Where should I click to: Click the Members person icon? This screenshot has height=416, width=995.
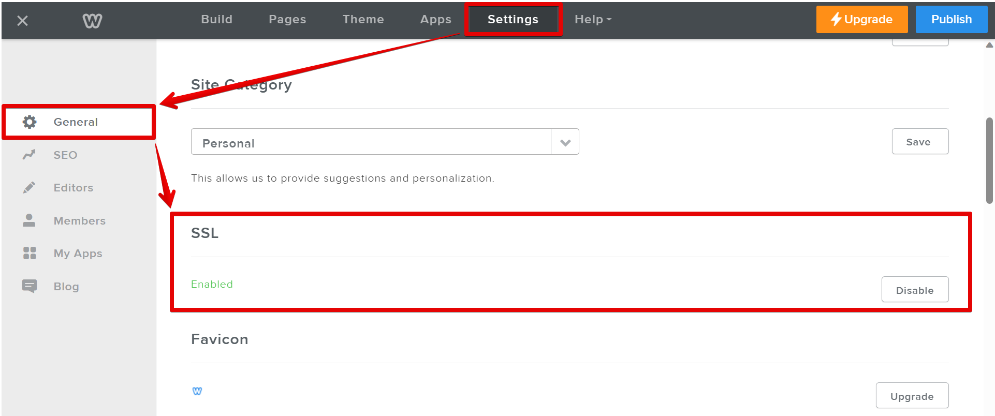click(29, 220)
